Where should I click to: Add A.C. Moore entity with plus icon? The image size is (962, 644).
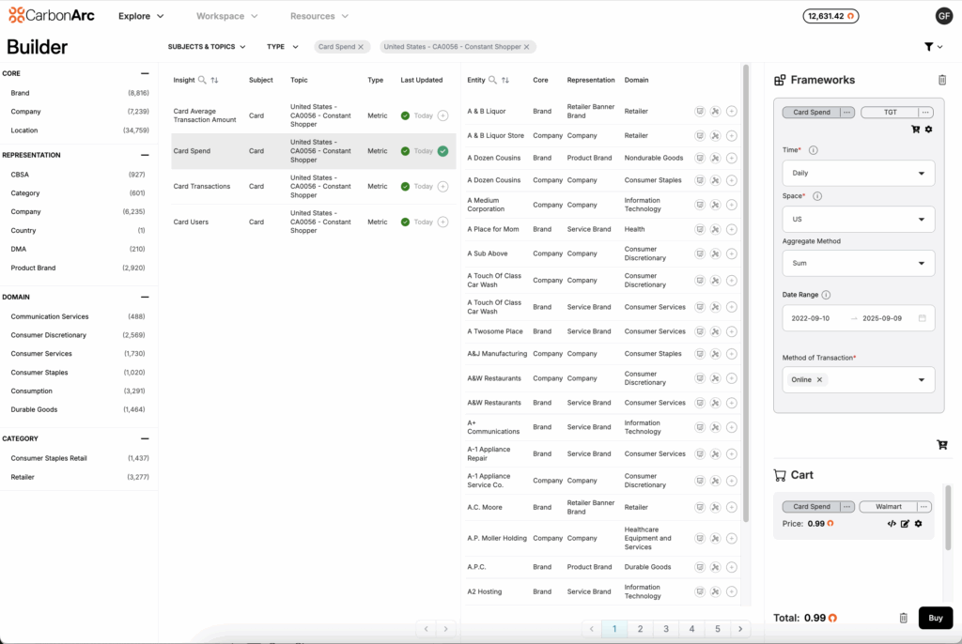pyautogui.click(x=731, y=507)
